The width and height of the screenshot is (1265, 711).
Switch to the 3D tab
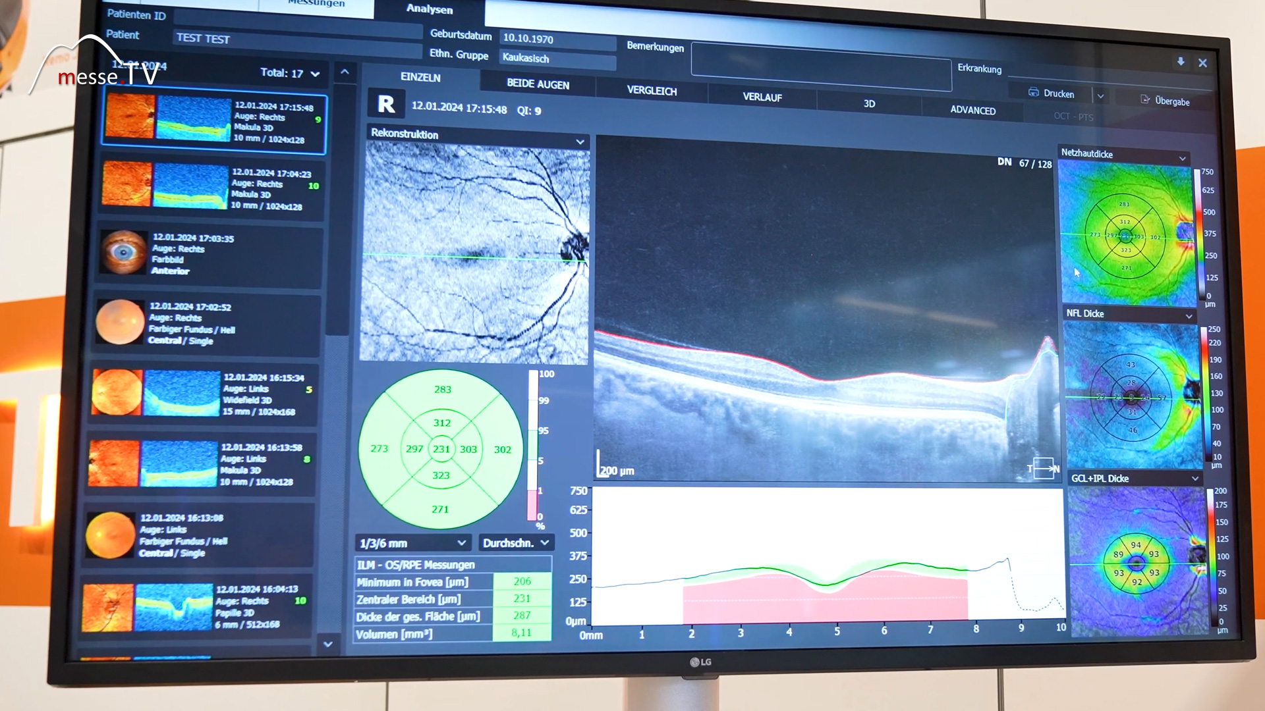pyautogui.click(x=869, y=103)
